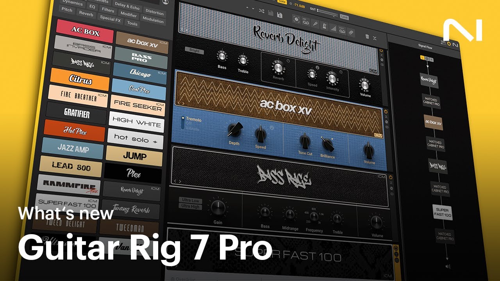500x281 pixels.
Task: Open the post tape deck tool
Action: pyautogui.click(x=342, y=30)
